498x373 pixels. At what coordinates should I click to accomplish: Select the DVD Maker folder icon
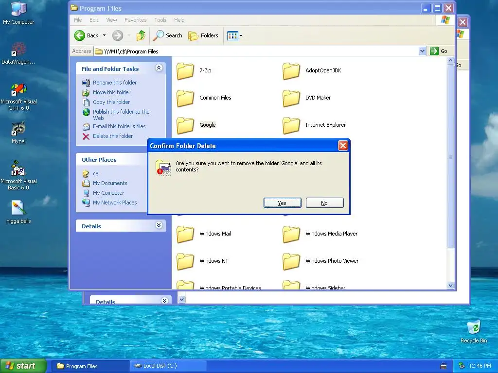(291, 98)
